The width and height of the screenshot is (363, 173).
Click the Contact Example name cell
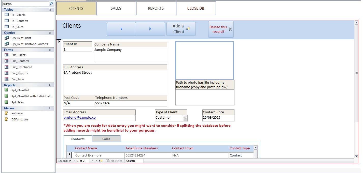99,155
